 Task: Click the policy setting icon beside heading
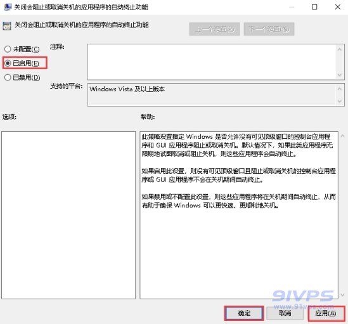pos(7,26)
